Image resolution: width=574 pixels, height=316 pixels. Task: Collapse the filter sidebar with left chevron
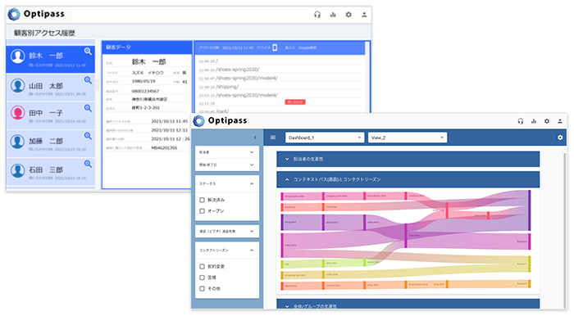(x=255, y=138)
